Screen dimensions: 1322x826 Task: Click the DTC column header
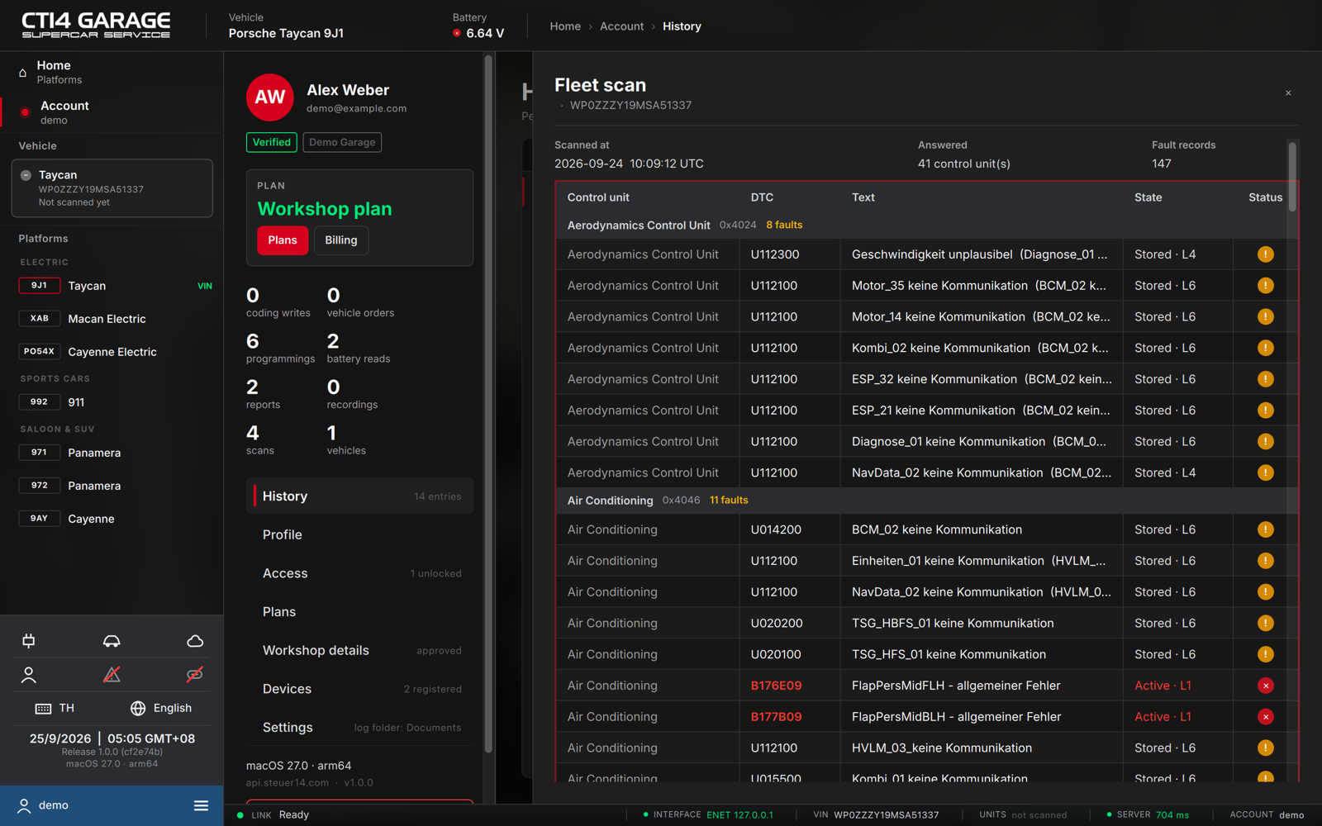(x=762, y=197)
